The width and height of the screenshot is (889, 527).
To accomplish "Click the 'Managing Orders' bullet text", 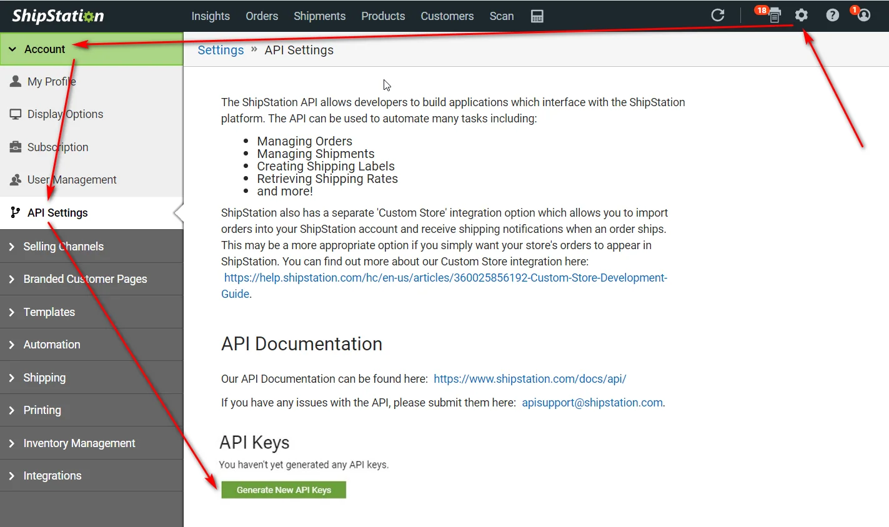I will click(x=305, y=141).
